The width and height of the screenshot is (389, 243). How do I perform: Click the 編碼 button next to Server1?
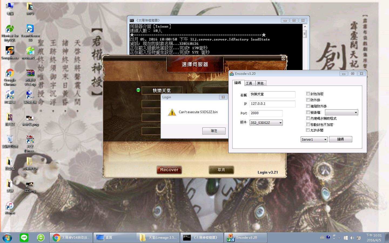point(341,139)
